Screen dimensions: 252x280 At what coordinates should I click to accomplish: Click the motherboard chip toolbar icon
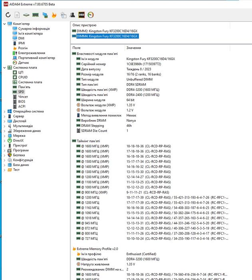[x=26, y=15]
